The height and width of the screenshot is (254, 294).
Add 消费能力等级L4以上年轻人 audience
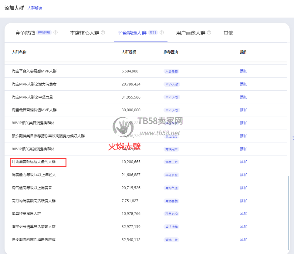244,175
